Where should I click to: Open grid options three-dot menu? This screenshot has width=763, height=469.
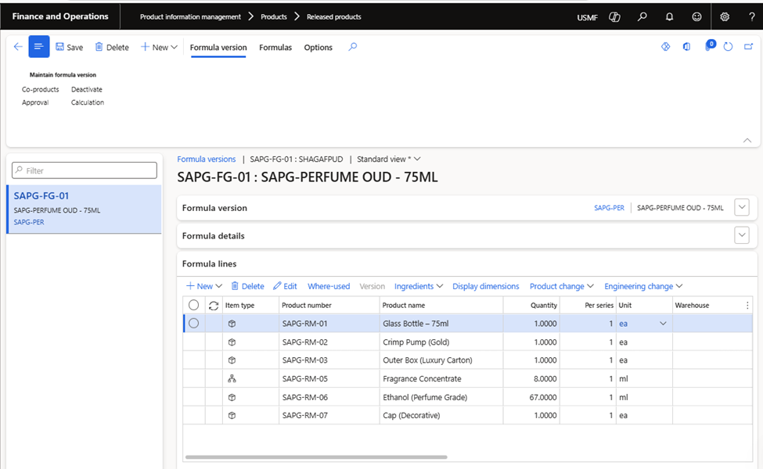(x=747, y=305)
